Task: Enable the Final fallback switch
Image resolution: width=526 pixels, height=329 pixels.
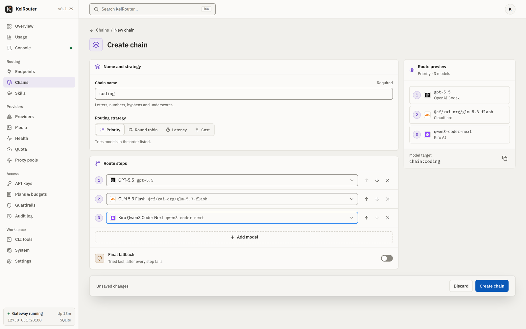Action: [387, 258]
